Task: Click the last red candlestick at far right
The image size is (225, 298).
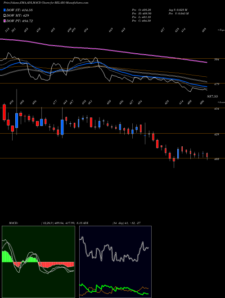Action: tap(207, 155)
